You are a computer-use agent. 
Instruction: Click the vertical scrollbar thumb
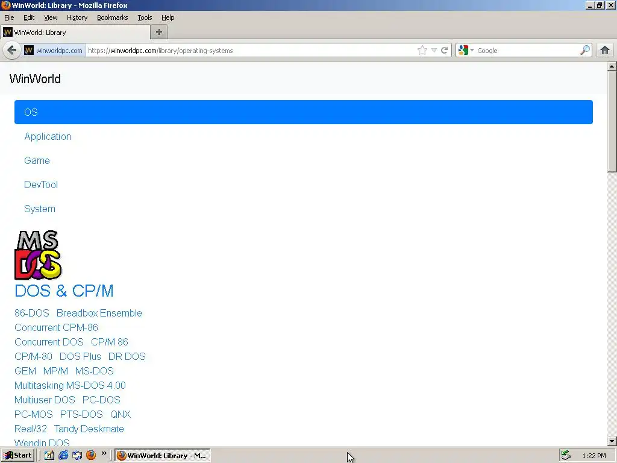click(x=612, y=121)
